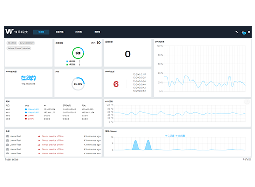Screen dimensions: 255x187
Task: Click eth0 blue 1 Gbps UP status
Action: 32,109
